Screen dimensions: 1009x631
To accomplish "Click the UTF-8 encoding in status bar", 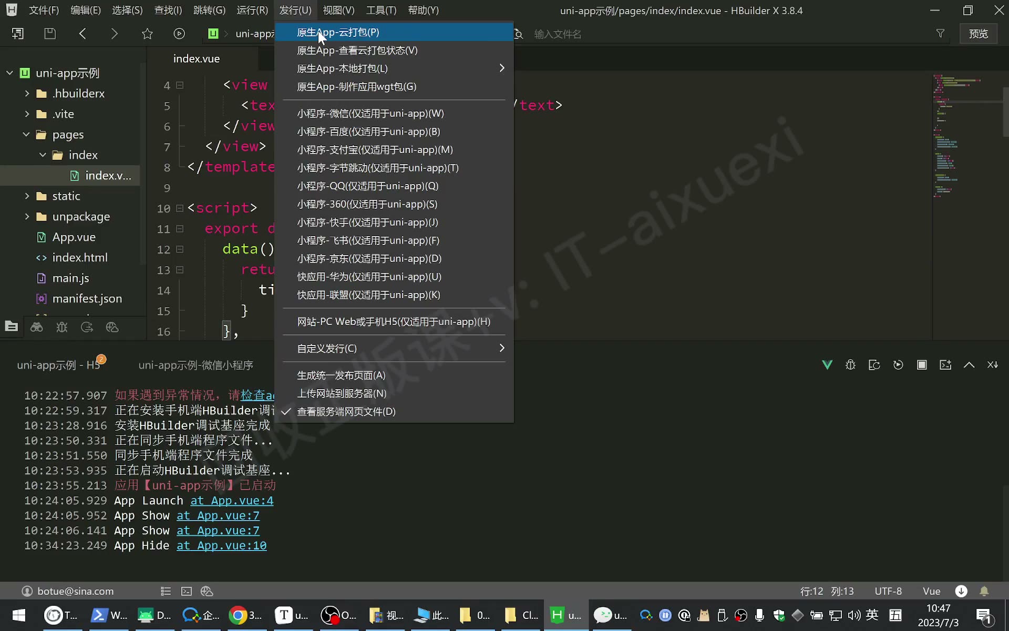I will pos(888,591).
